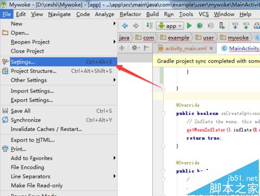Expand the Other Settings submenu

click(59, 80)
